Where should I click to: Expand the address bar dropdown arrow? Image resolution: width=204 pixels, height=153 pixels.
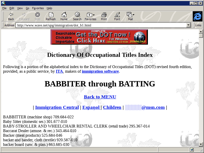[189, 25]
